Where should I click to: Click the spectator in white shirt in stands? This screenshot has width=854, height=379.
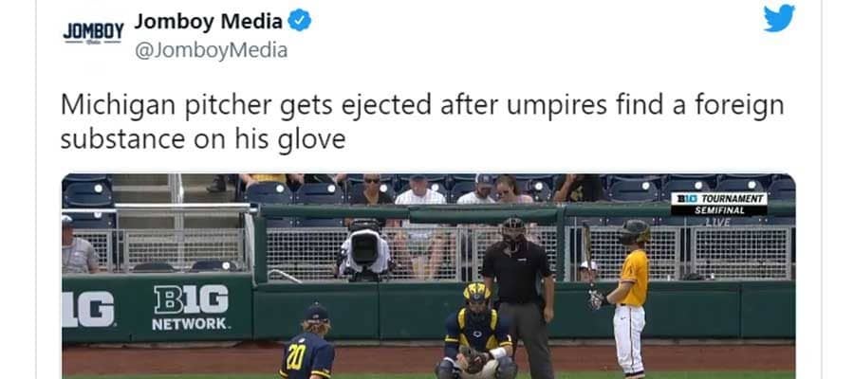420,191
